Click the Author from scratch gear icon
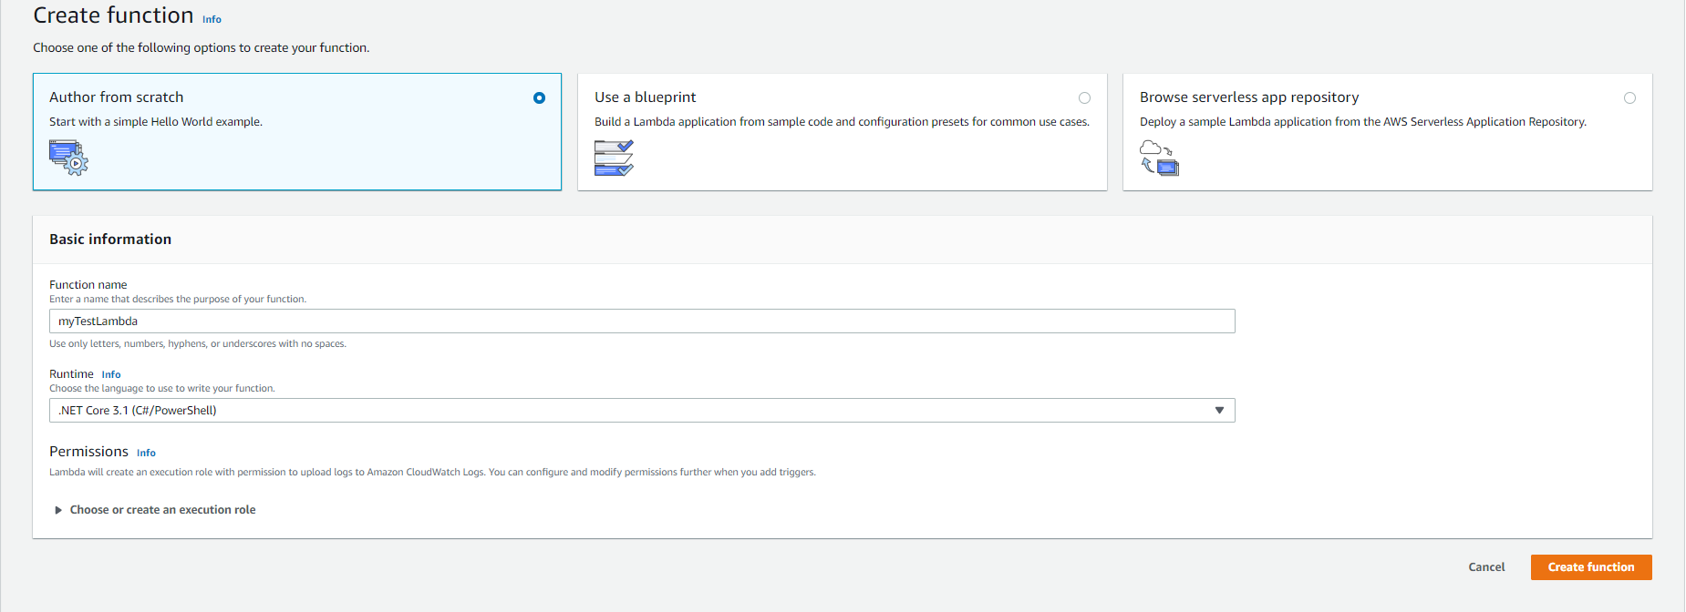Viewport: 1686px width, 612px height. pos(68,158)
